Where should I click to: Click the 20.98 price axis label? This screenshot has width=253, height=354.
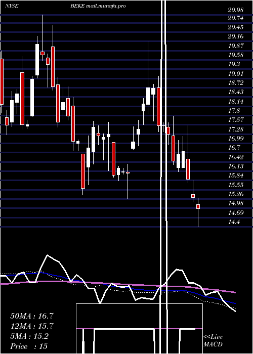pyautogui.click(x=236, y=10)
